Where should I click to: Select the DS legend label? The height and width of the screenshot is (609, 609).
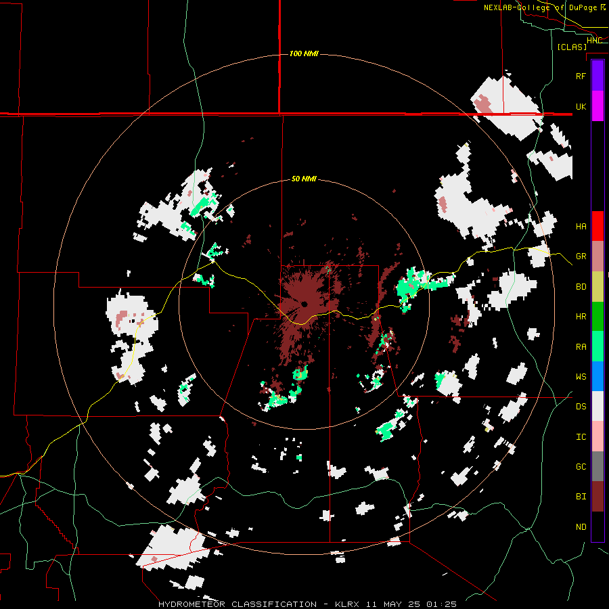[581, 407]
